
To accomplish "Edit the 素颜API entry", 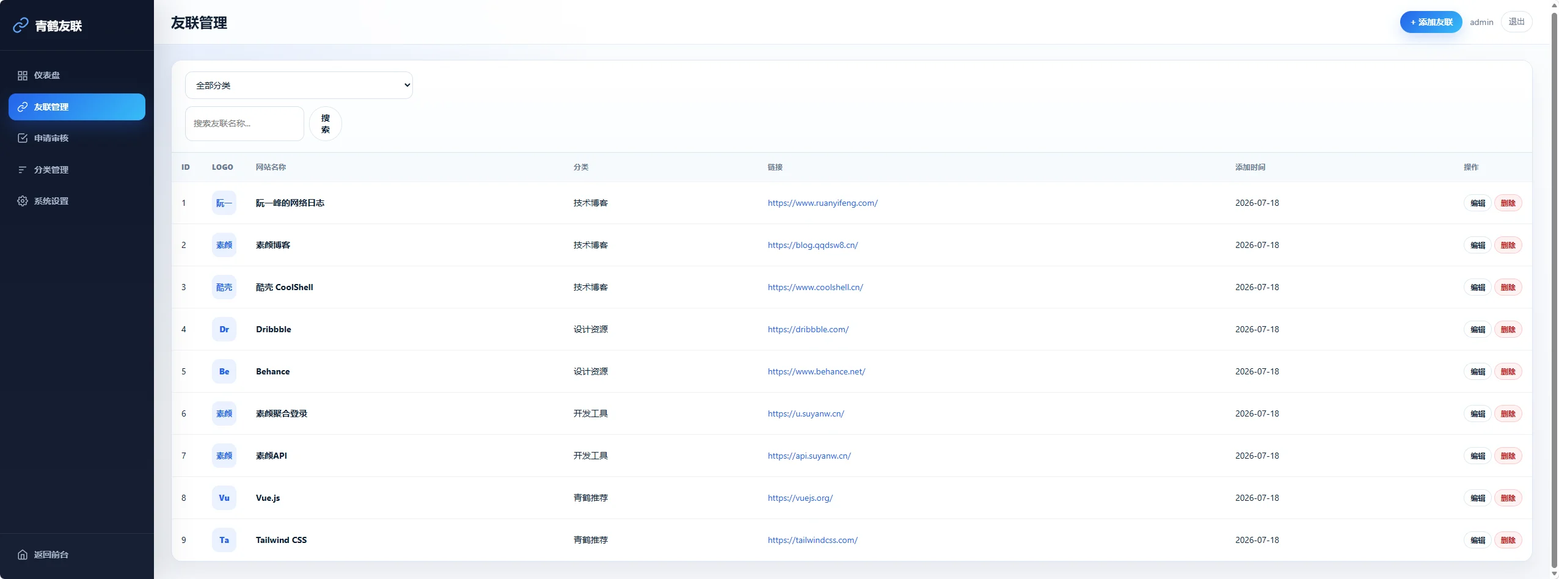I will (x=1478, y=456).
